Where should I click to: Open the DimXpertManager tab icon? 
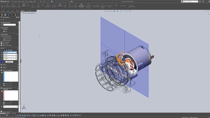click(x=12, y=15)
